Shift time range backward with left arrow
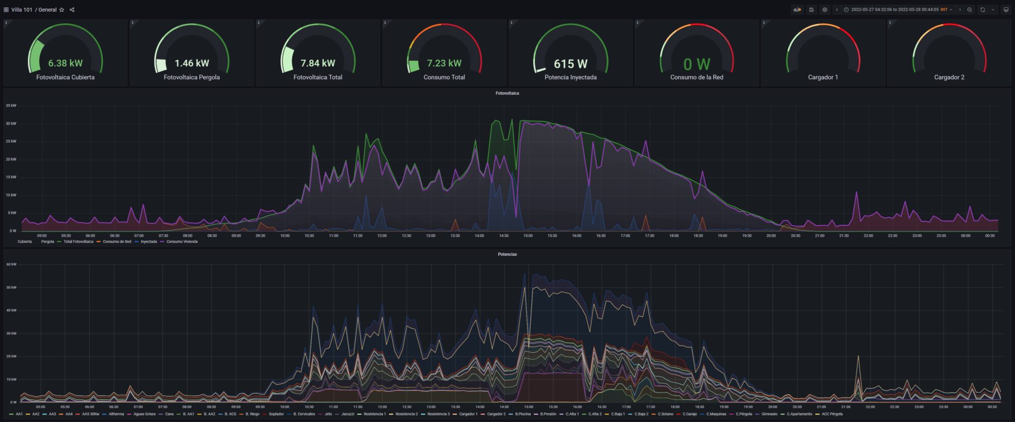The height and width of the screenshot is (422, 1015). point(836,10)
